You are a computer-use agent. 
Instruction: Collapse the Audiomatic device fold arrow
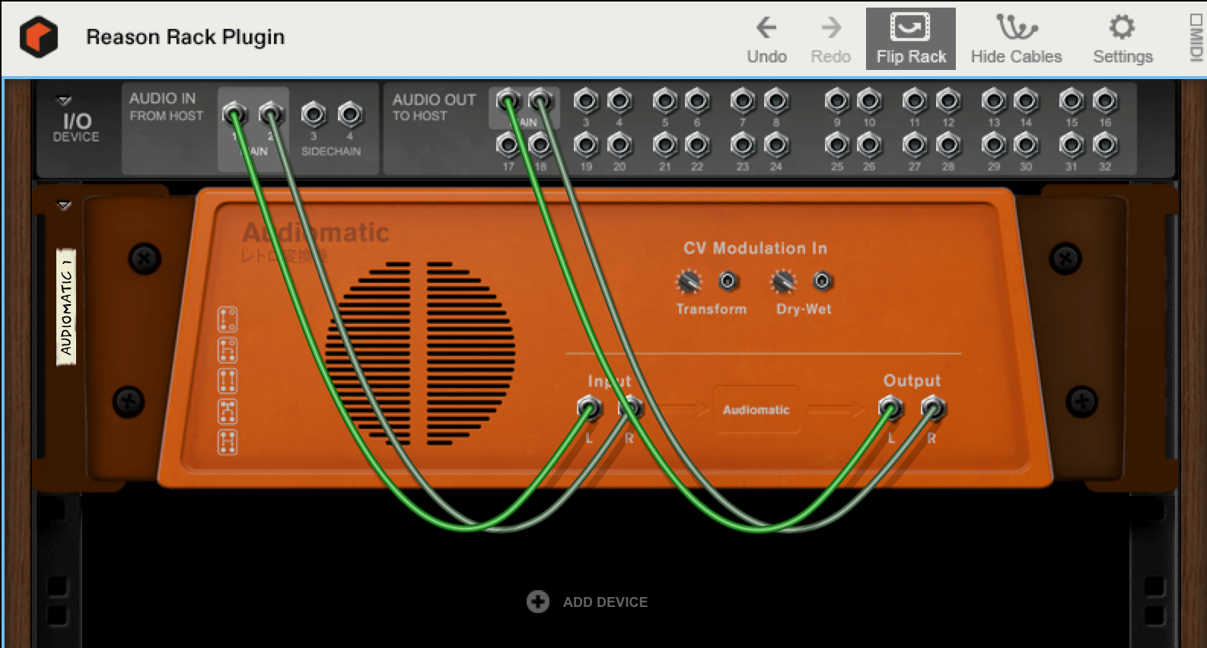(64, 205)
